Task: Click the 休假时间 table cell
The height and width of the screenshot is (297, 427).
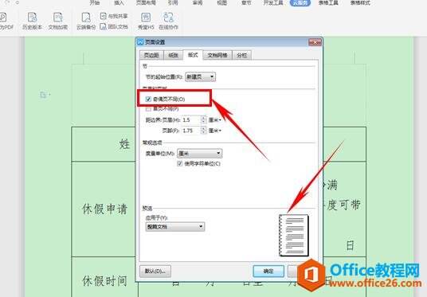Action: [x=104, y=280]
